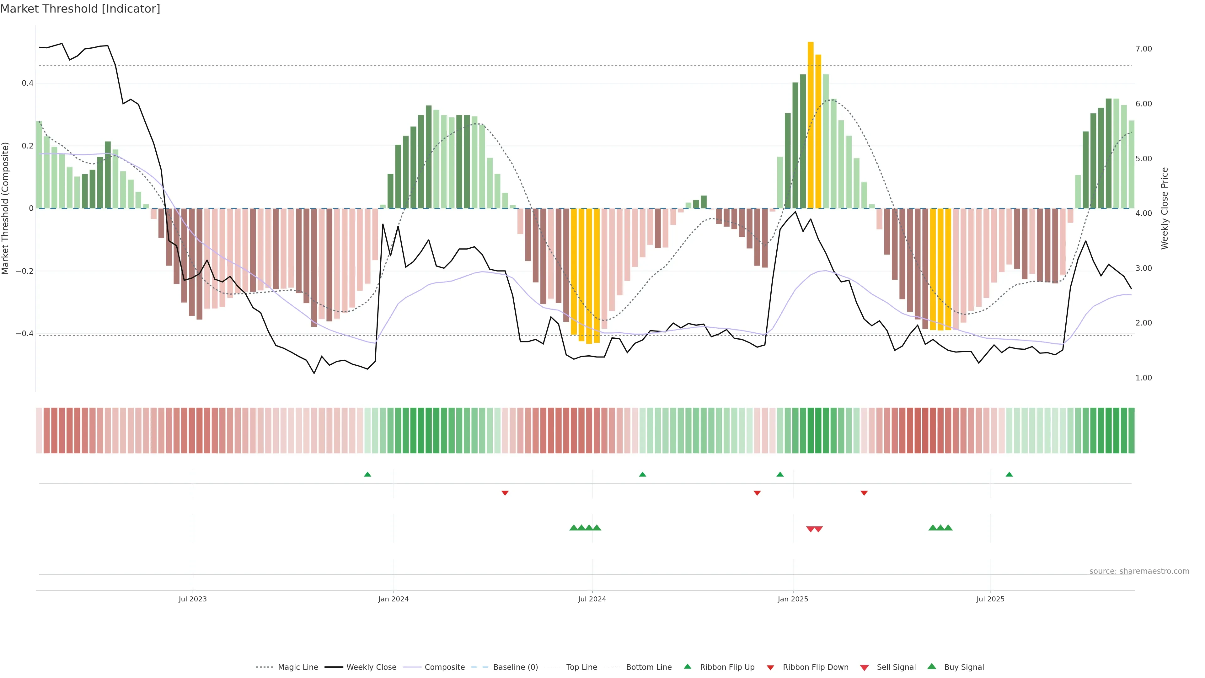The image size is (1205, 678).
Task: Click the Market Threshold [Indicator] title
Action: [80, 9]
